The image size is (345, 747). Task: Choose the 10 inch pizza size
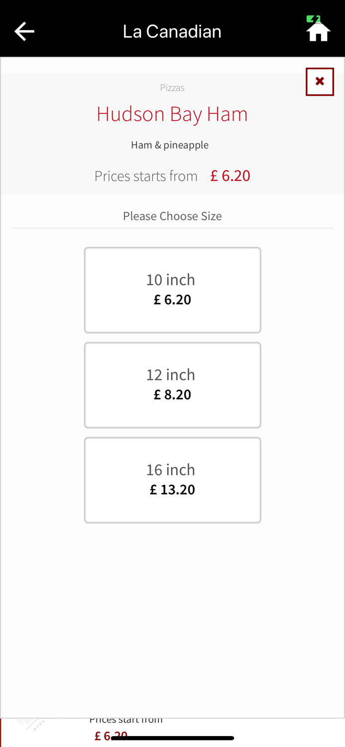172,290
